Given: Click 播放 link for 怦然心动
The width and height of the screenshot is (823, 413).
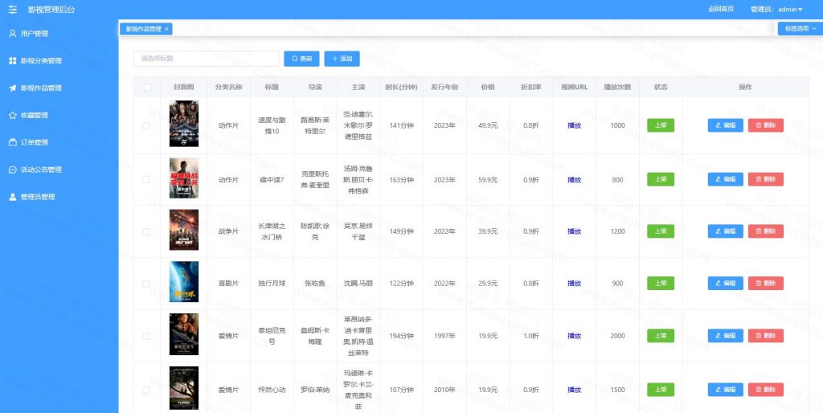Looking at the screenshot, I should [x=574, y=390].
